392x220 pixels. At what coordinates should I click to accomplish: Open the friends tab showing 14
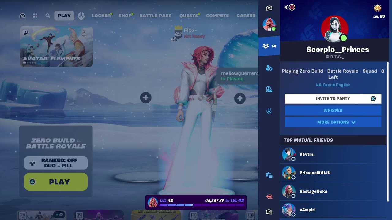pyautogui.click(x=269, y=46)
